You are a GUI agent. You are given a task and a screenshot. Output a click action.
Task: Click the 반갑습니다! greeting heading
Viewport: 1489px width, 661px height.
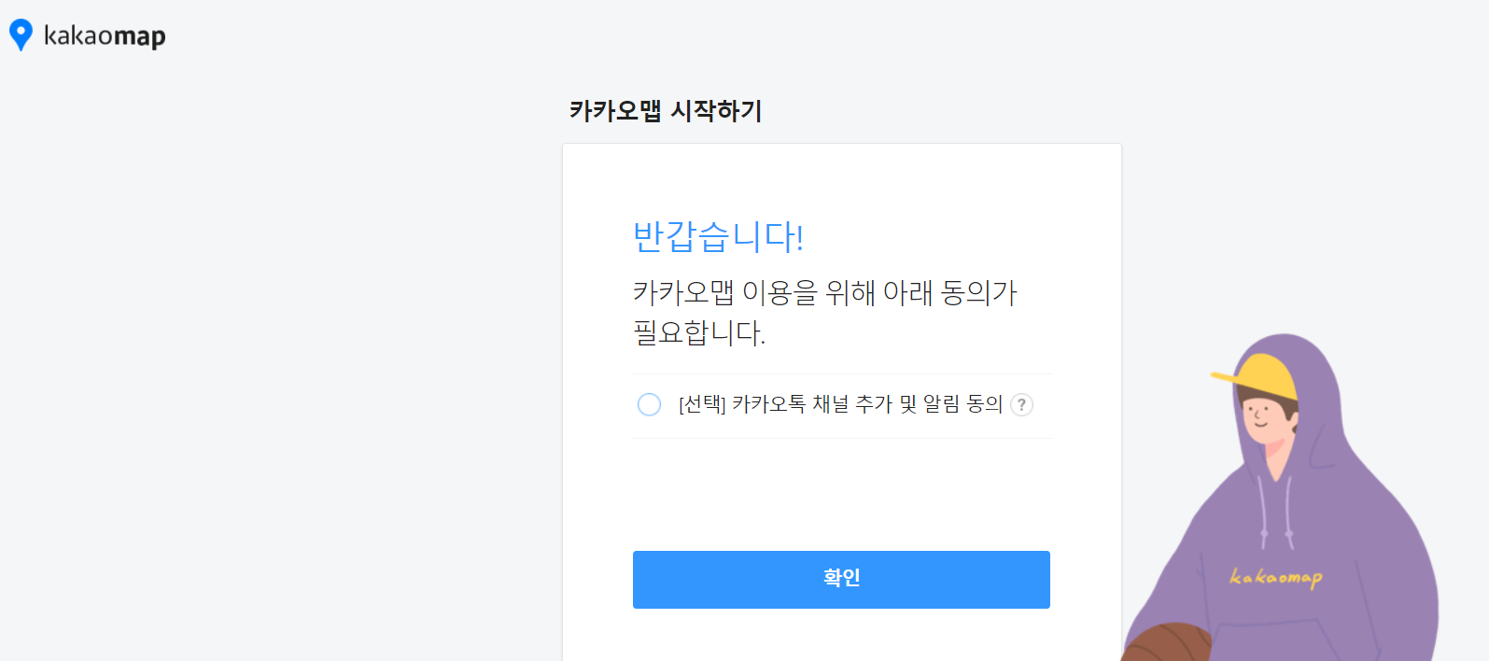click(x=718, y=236)
